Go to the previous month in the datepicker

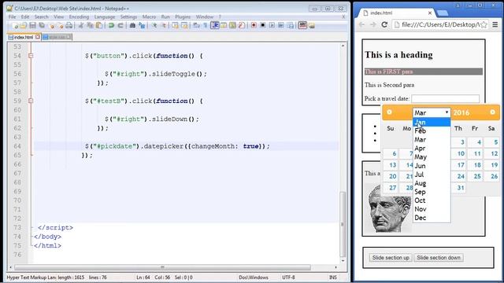click(389, 112)
